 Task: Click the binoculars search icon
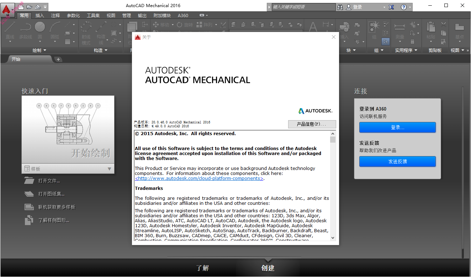340,7
